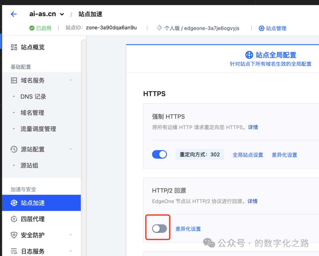
Task: Disable the 强制 HTTPS toggle
Action: pos(159,154)
